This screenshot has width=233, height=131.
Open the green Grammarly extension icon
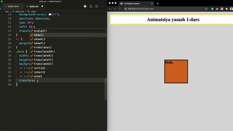212,9
